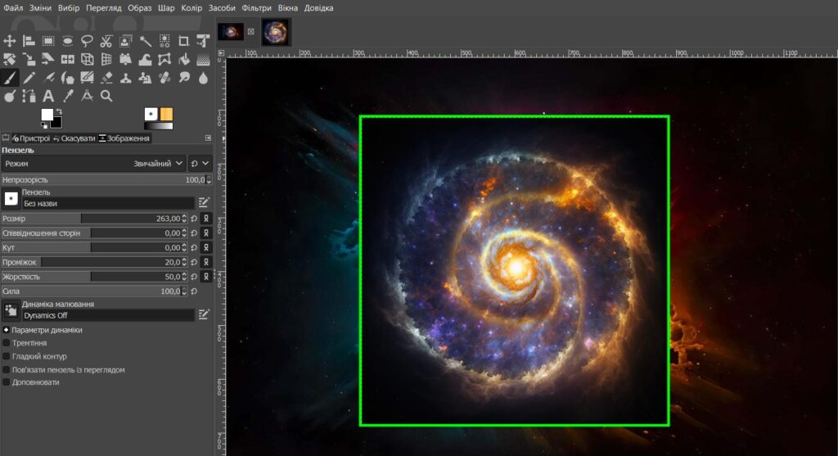Open the dock tab configuration menu
Screen dimensions: 838x456
pyautogui.click(x=208, y=138)
